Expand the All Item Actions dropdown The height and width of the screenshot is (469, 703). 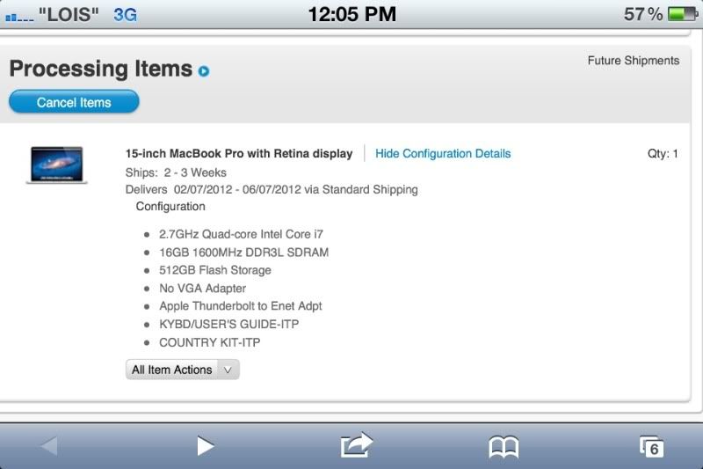[x=182, y=370]
